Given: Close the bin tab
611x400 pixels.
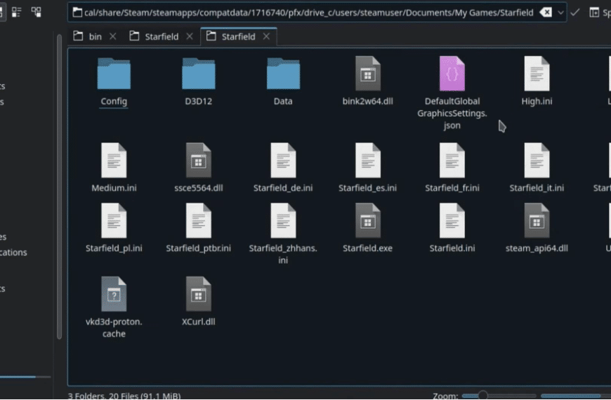Looking at the screenshot, I should (112, 36).
